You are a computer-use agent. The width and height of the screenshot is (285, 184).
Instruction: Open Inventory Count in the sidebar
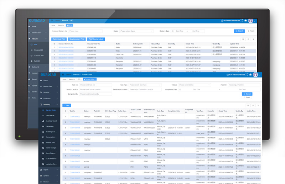[51, 121]
